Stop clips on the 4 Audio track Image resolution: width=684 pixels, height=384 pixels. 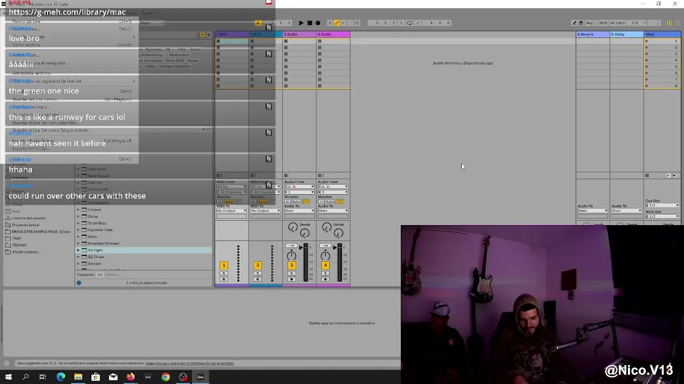click(320, 175)
